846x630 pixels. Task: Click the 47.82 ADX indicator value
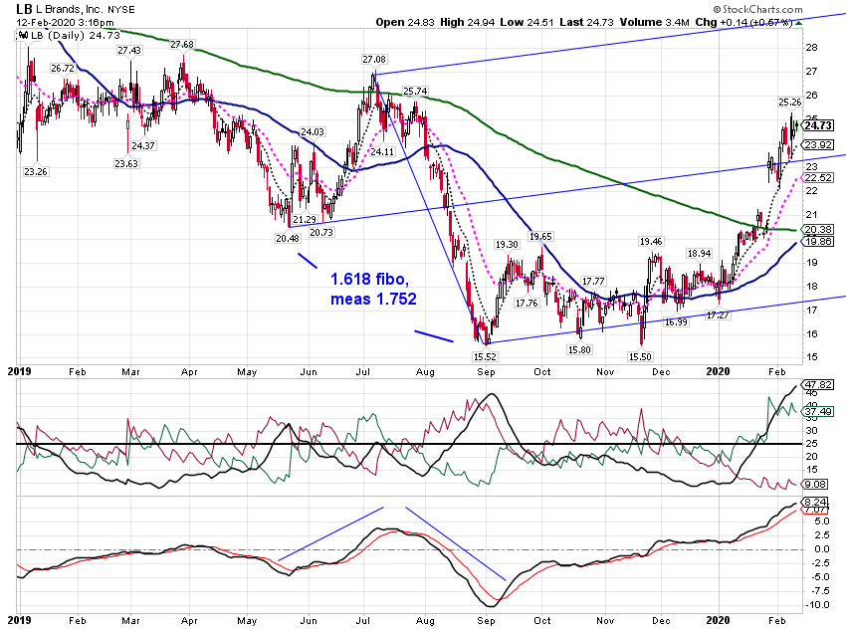tap(818, 384)
